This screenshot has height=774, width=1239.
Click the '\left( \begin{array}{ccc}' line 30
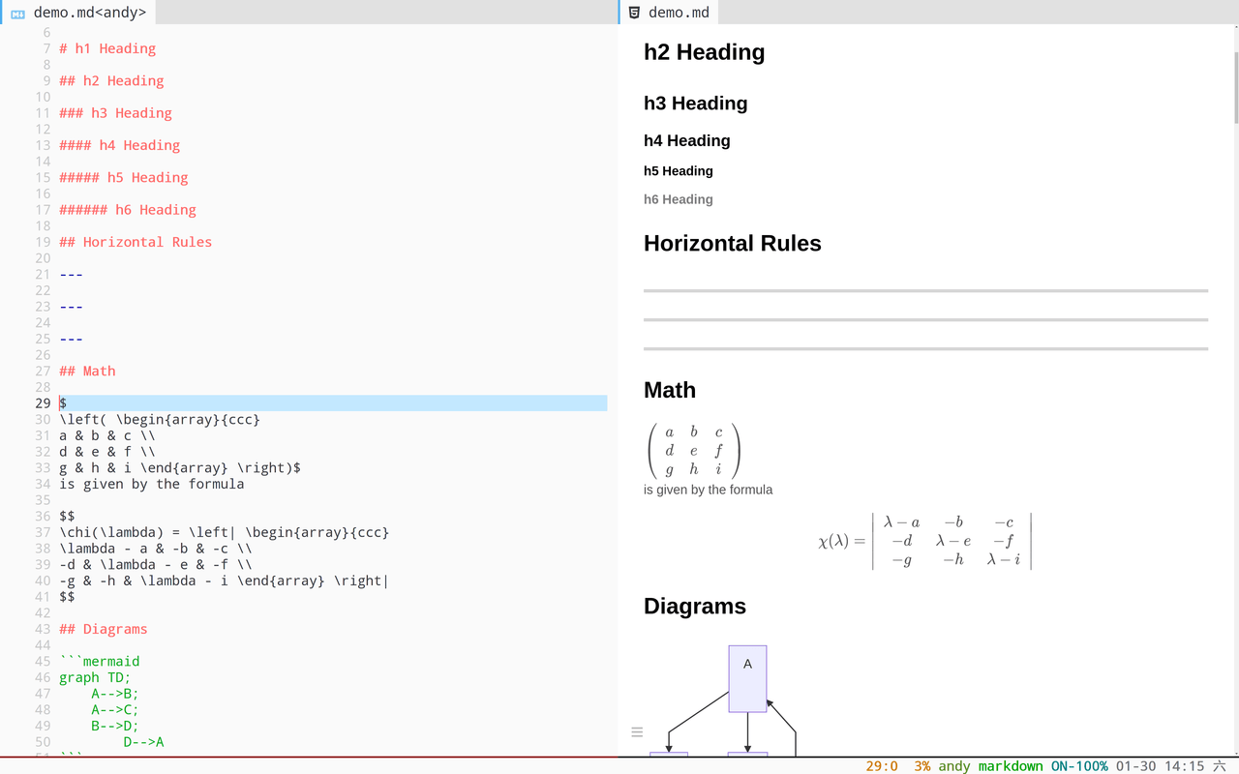160,420
